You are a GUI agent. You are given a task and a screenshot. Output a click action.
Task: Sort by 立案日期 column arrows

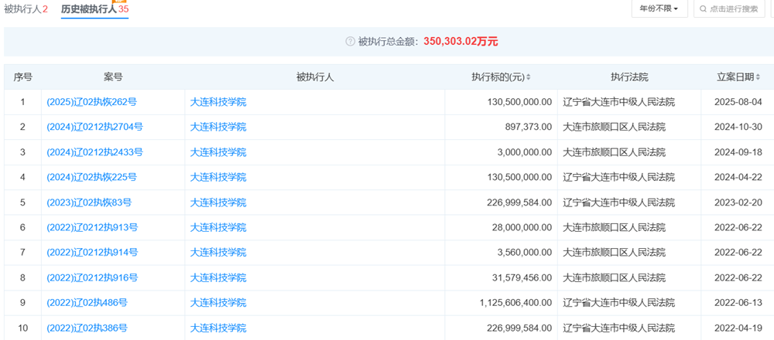[758, 77]
